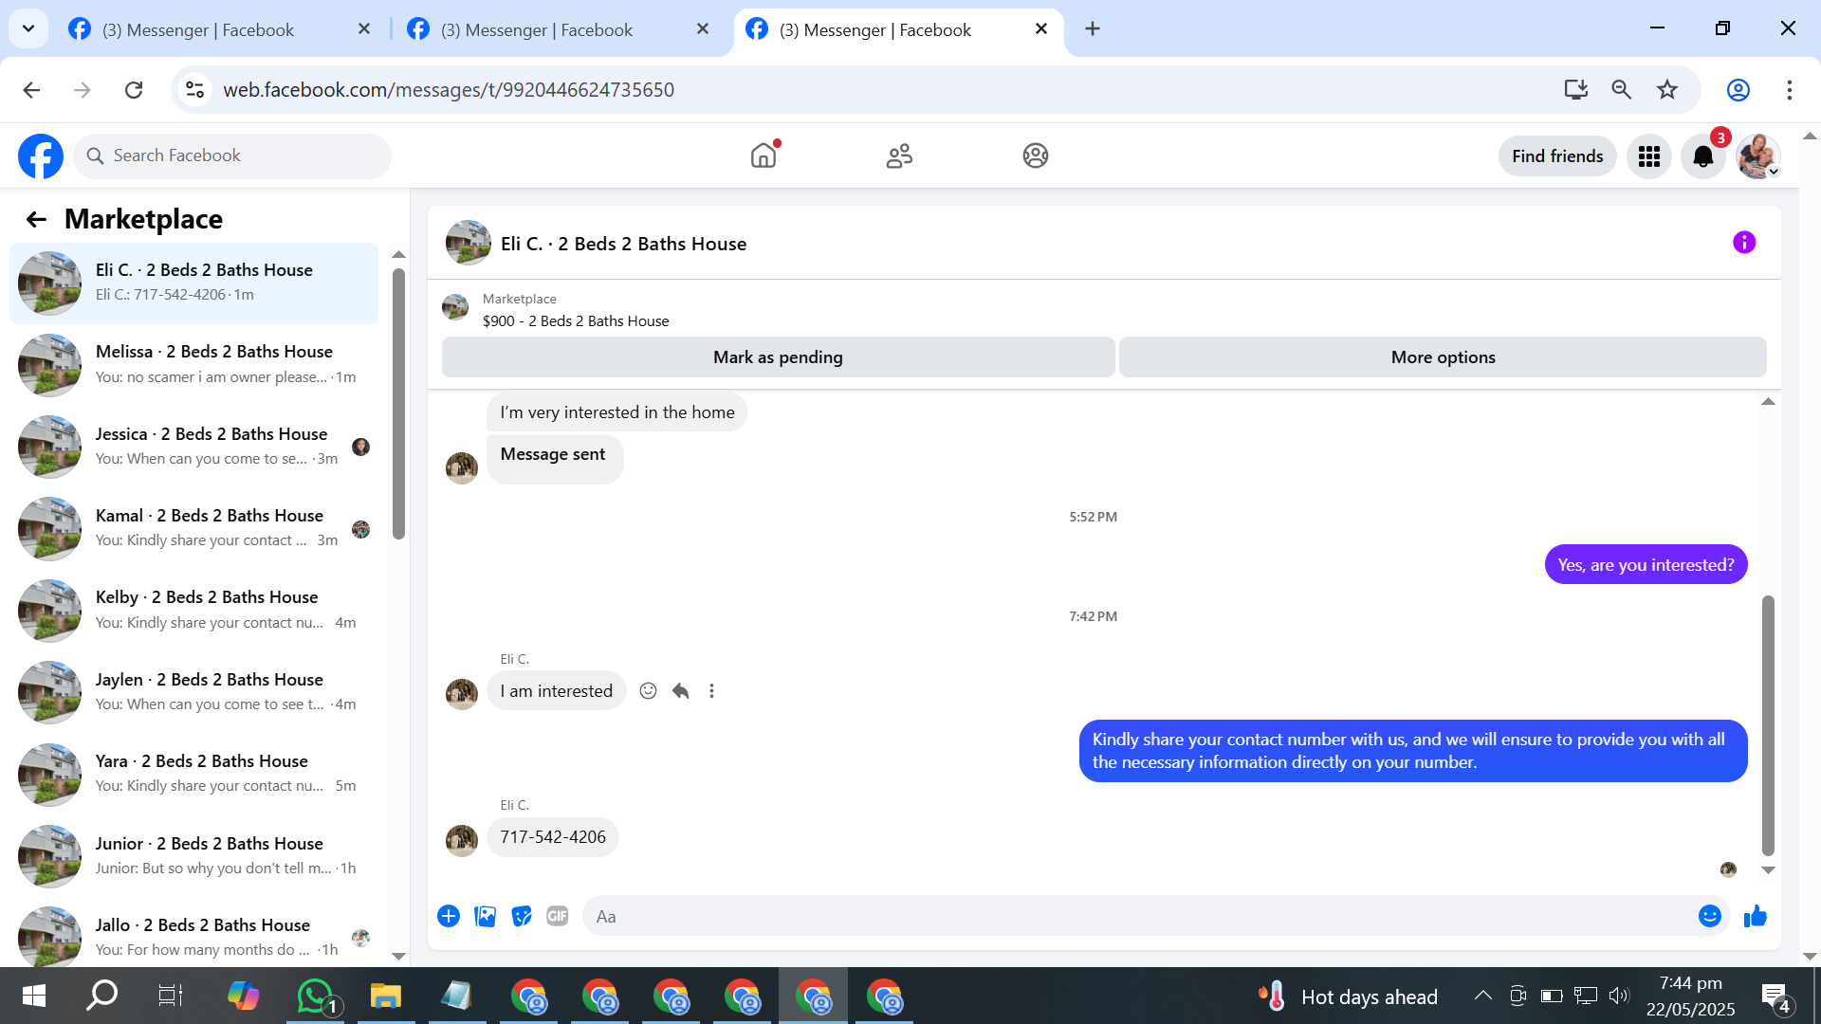The height and width of the screenshot is (1024, 1821).
Task: Open Junior's 2 Beds 2 Baths House chat
Action: click(x=193, y=856)
